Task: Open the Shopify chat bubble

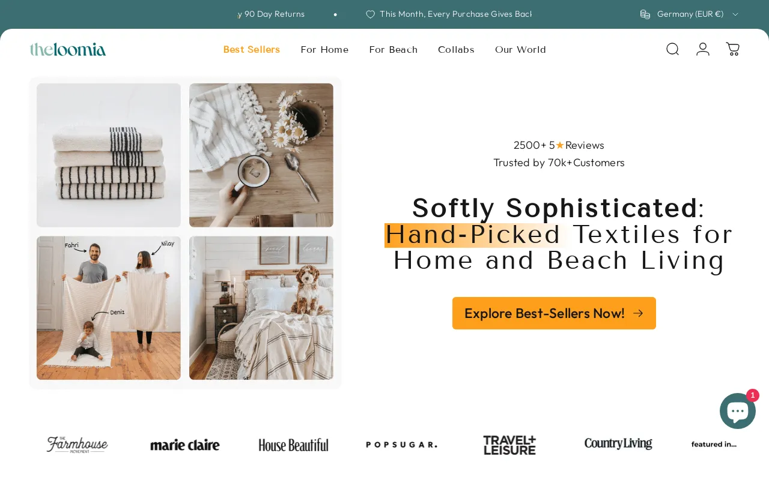Action: point(738,411)
